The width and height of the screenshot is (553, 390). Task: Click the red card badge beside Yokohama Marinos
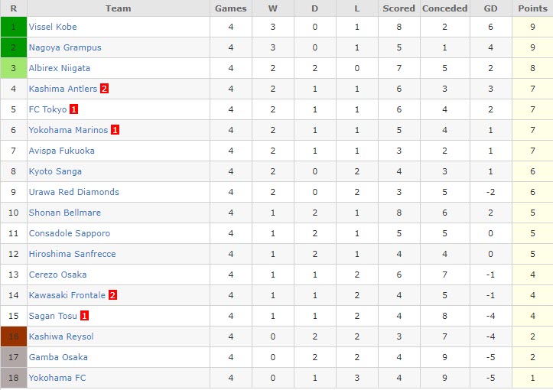point(115,130)
